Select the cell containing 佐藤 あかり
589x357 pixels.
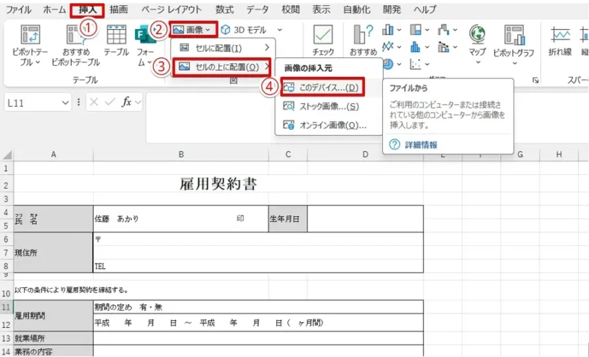(x=181, y=218)
